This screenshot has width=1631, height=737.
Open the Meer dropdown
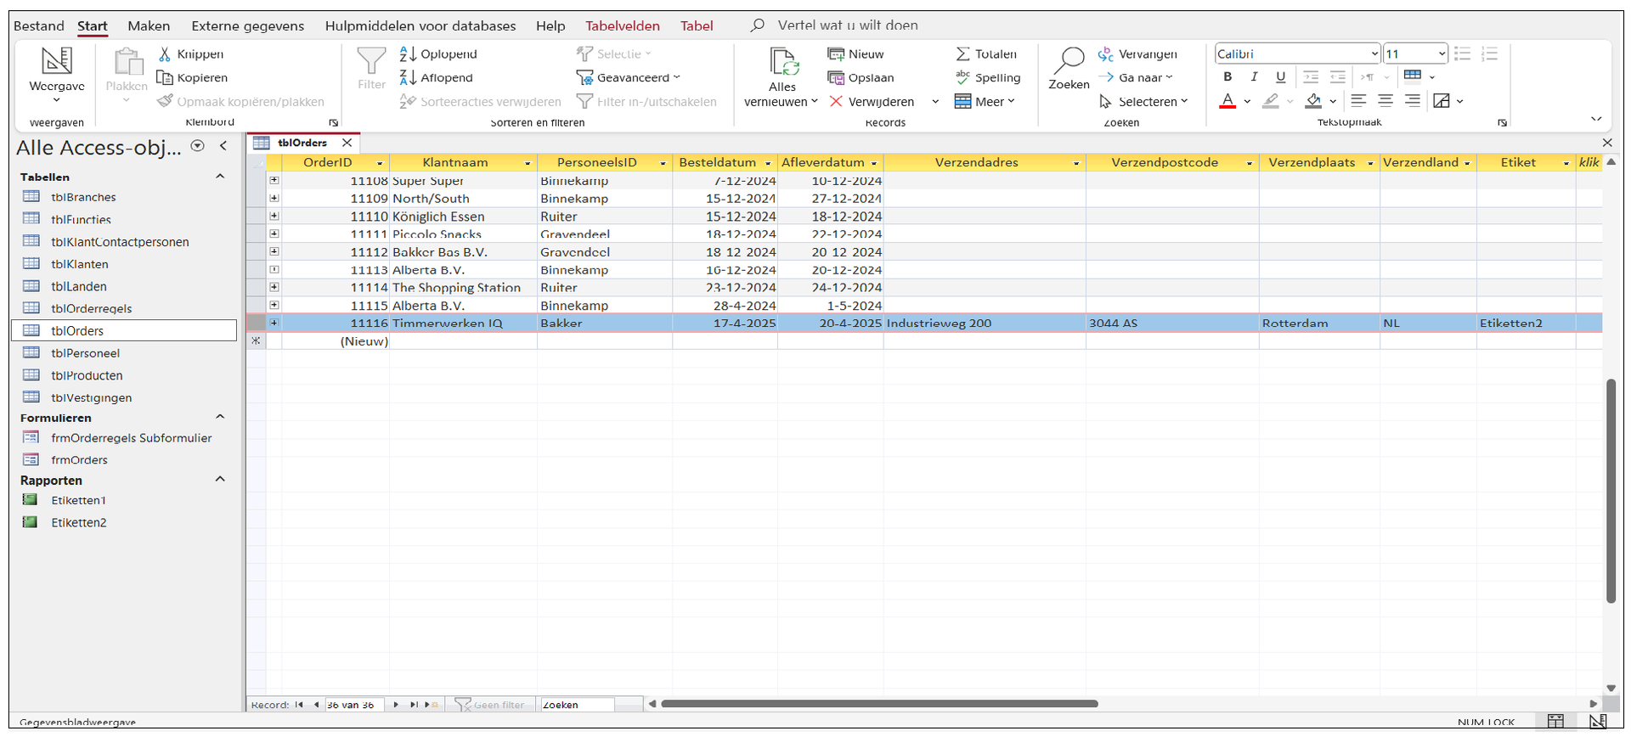coord(1011,101)
